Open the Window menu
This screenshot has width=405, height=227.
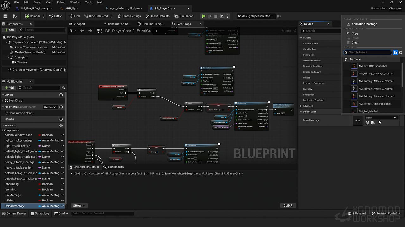[75, 3]
